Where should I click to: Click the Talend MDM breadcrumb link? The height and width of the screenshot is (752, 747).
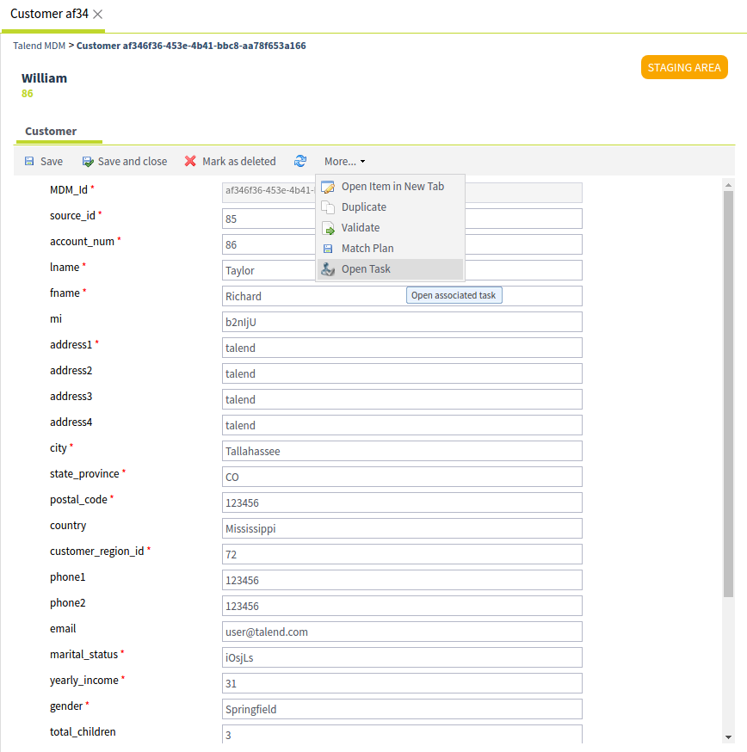39,46
